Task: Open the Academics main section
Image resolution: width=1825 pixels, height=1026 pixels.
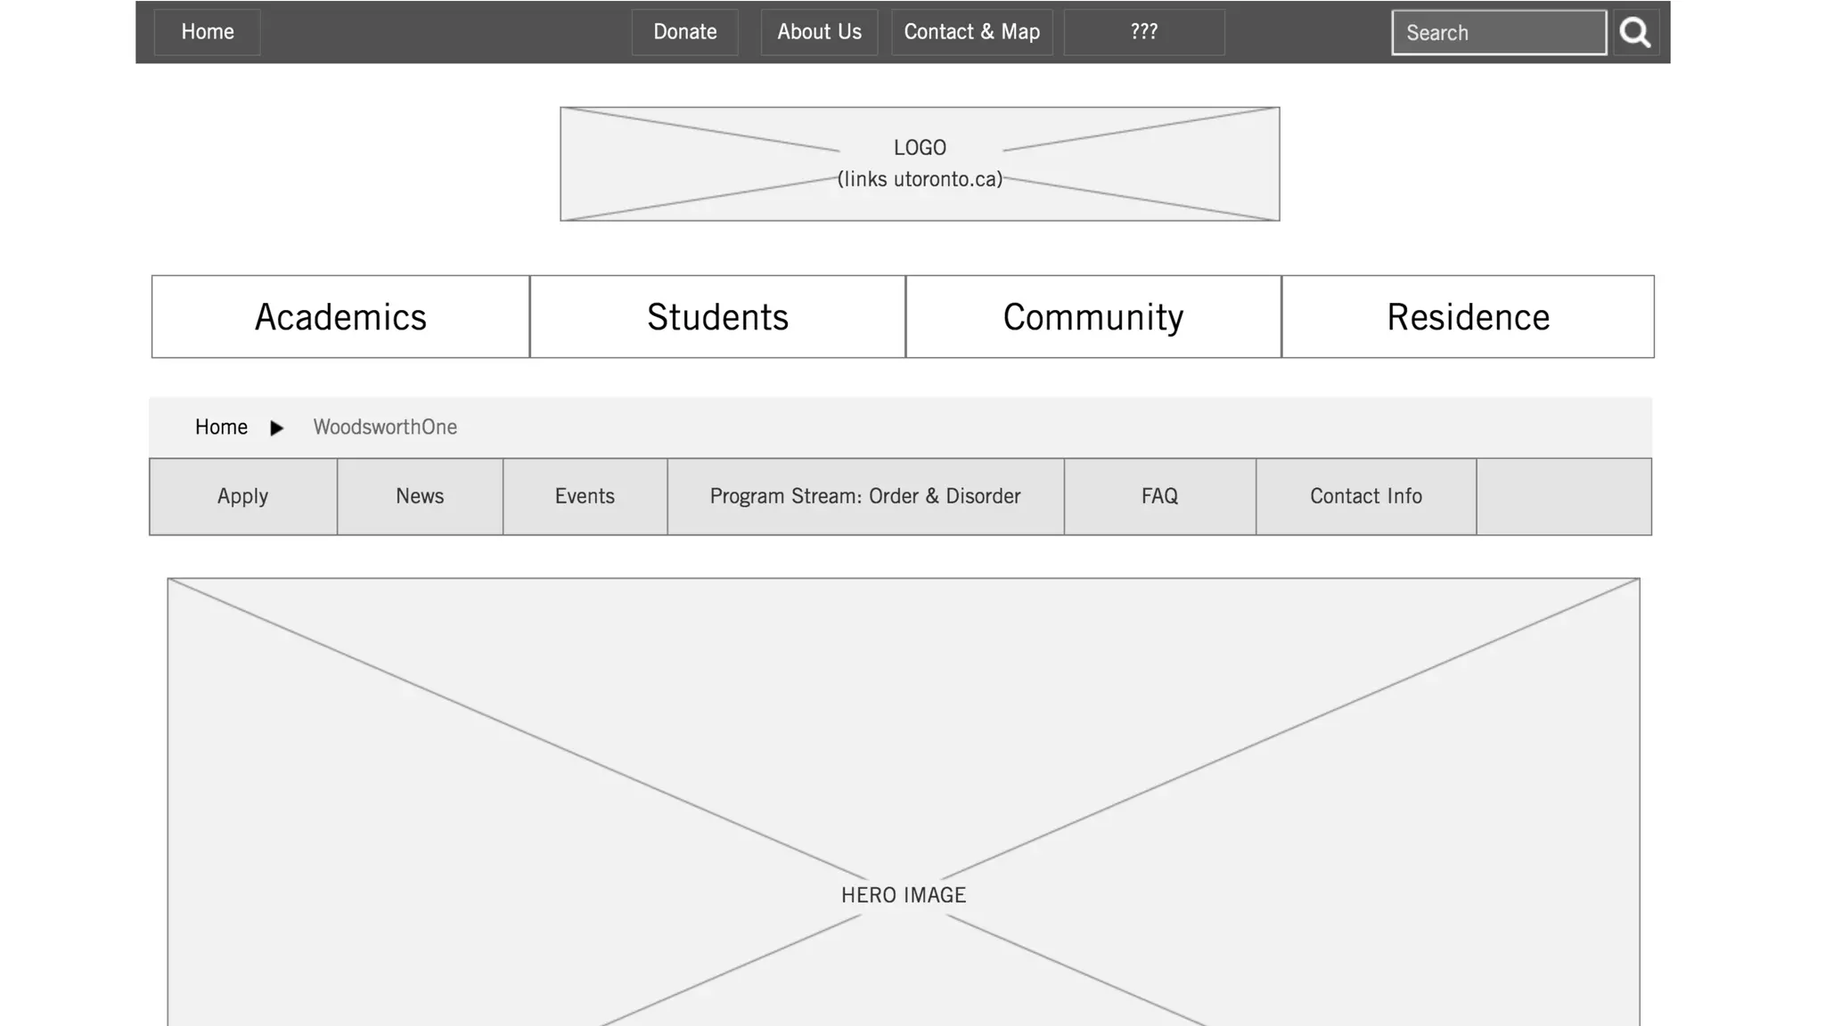Action: click(340, 317)
